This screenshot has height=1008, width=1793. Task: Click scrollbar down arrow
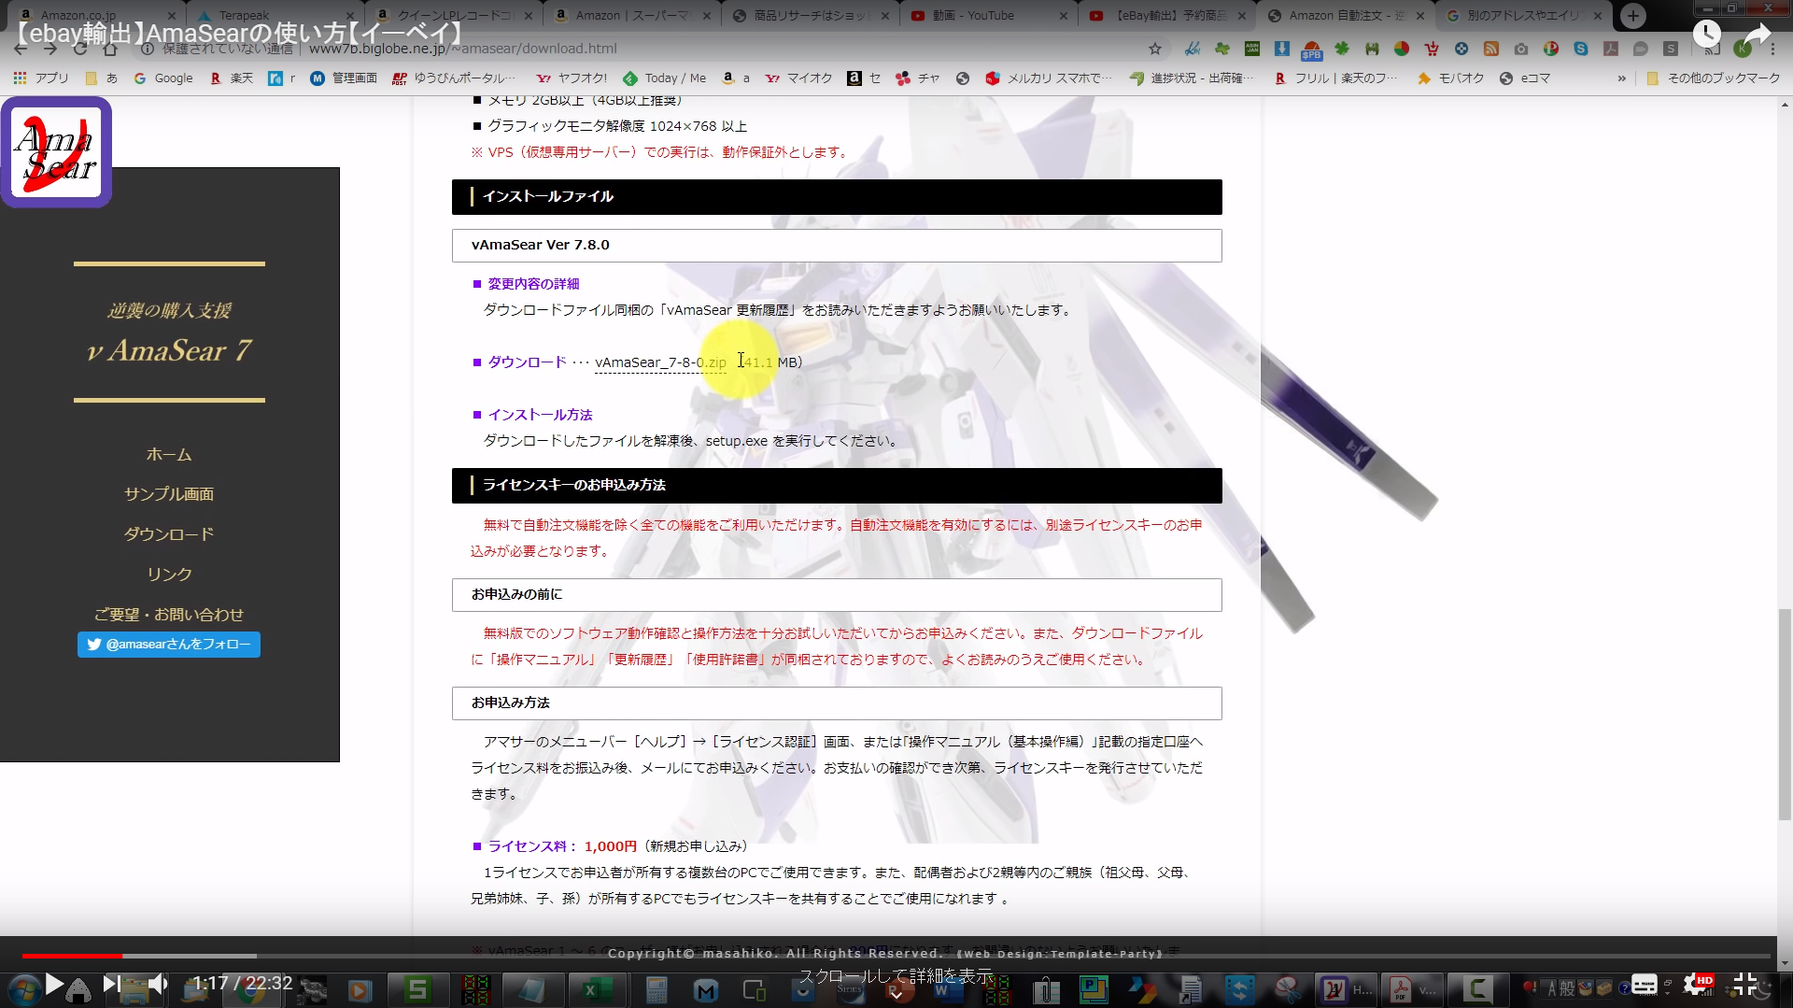click(x=1785, y=963)
